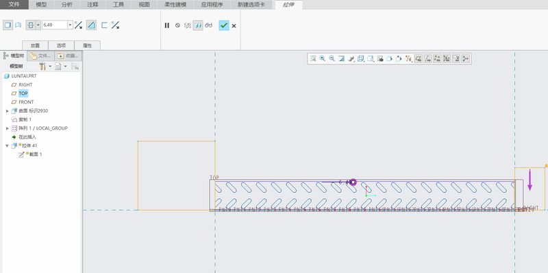Toggle the last graphics toolbar icon
The image size is (548, 273).
(x=465, y=59)
